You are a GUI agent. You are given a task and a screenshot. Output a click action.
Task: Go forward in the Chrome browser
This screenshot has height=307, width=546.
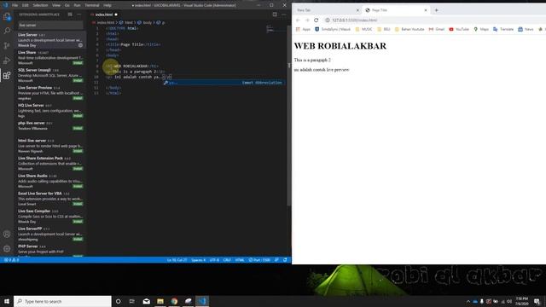coord(307,20)
